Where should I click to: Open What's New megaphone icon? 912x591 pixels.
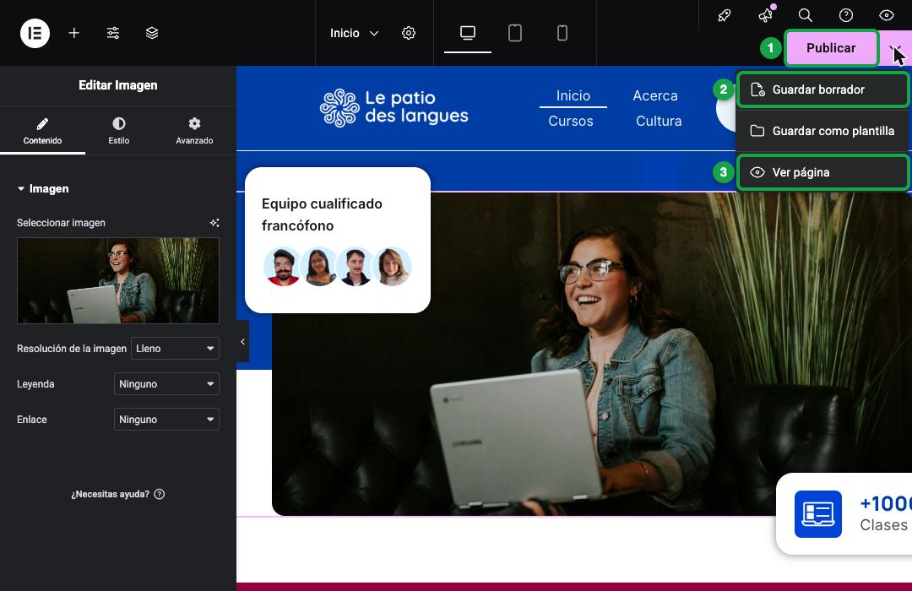(x=766, y=14)
